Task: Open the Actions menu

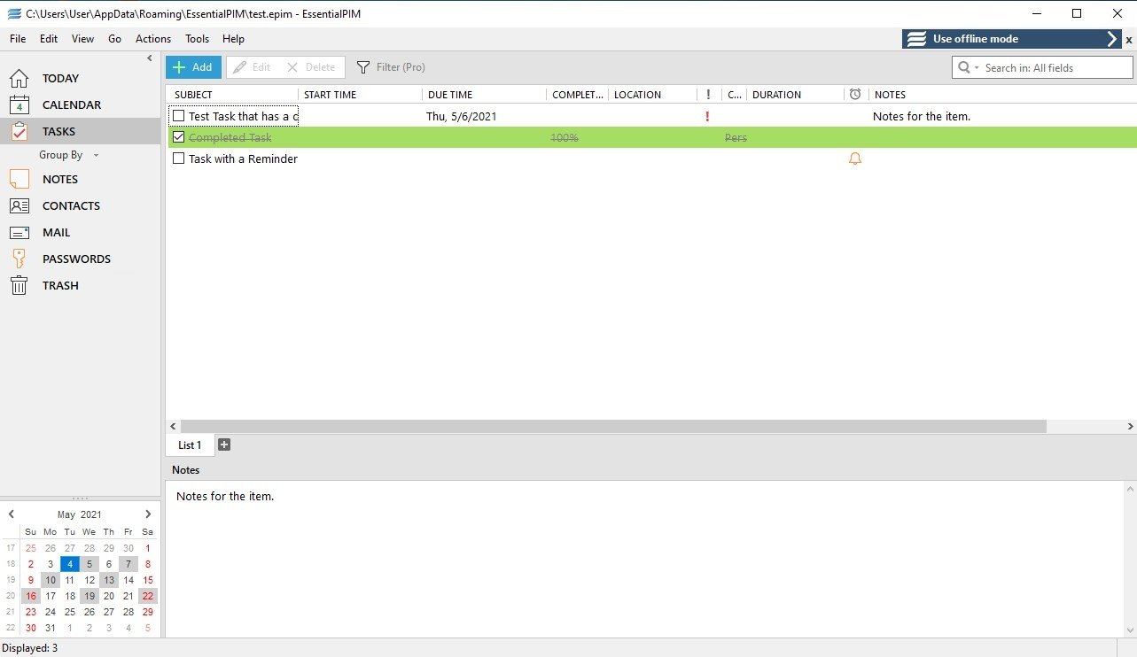Action: click(x=153, y=39)
